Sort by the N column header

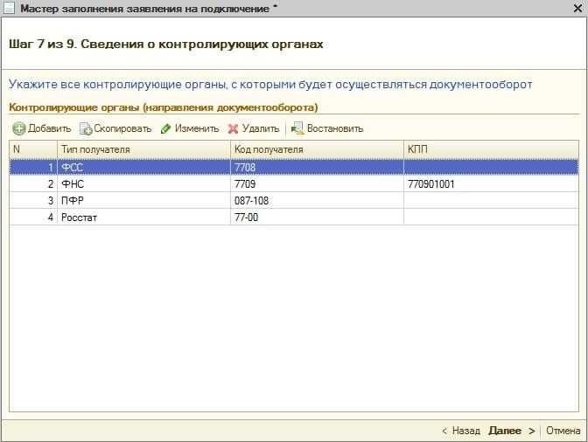[33, 149]
